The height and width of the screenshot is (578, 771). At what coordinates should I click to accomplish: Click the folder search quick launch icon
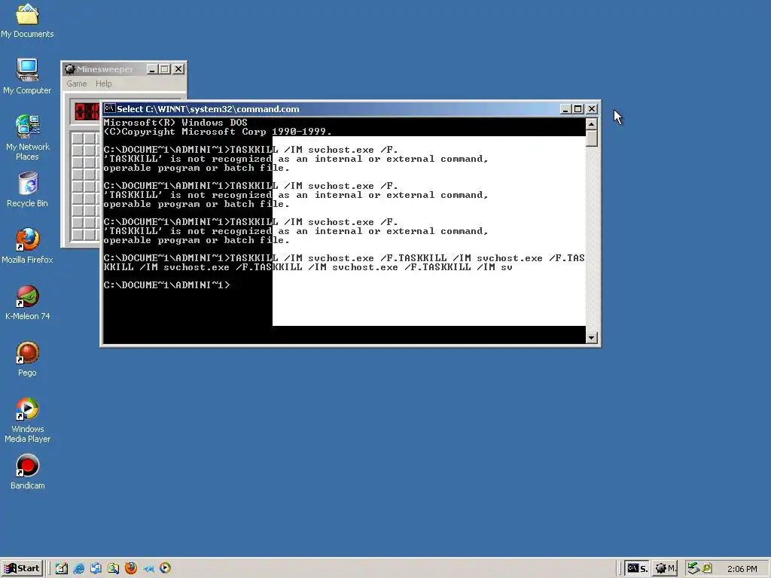click(x=113, y=568)
